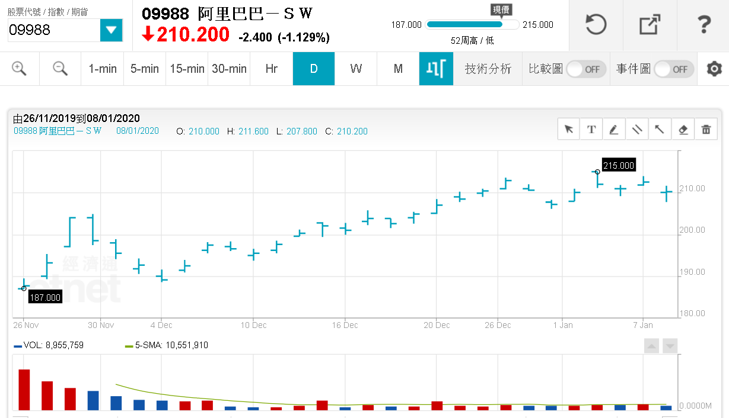Click the 52-week high/low range bar
Screen dimensions: 729x418
pyautogui.click(x=472, y=25)
